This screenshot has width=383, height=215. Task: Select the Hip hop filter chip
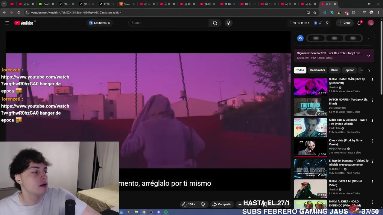(349, 70)
